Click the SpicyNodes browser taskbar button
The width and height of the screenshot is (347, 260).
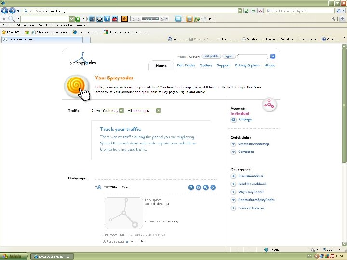click(x=52, y=257)
